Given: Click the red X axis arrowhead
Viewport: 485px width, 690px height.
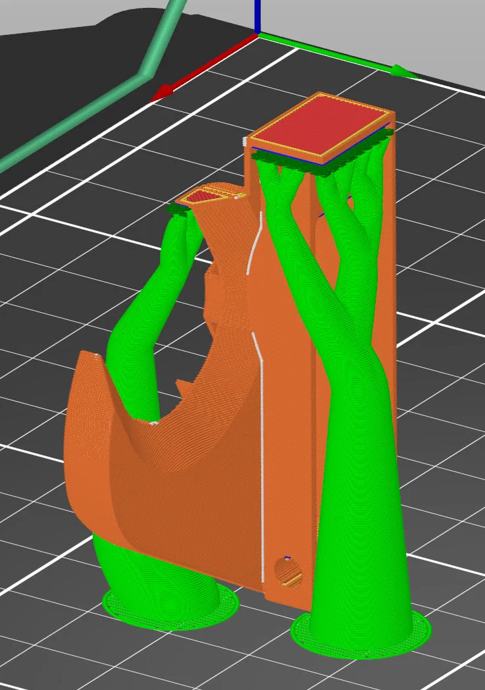Looking at the screenshot, I should [161, 93].
